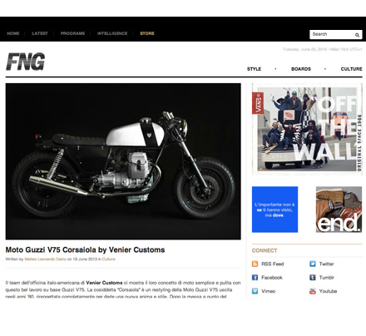Select PROGRAMS in the top navigation
The width and height of the screenshot is (366, 336).
click(x=72, y=33)
